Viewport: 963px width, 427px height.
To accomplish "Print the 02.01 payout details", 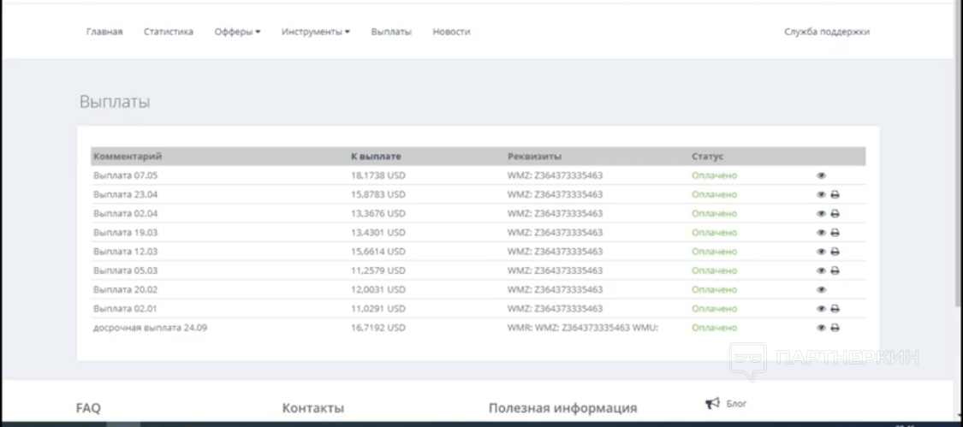I will pyautogui.click(x=835, y=309).
